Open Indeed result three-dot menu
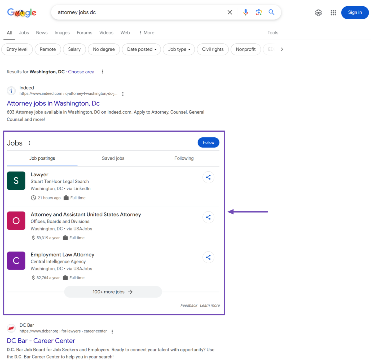Image resolution: width=371 pixels, height=364 pixels. pos(123,94)
